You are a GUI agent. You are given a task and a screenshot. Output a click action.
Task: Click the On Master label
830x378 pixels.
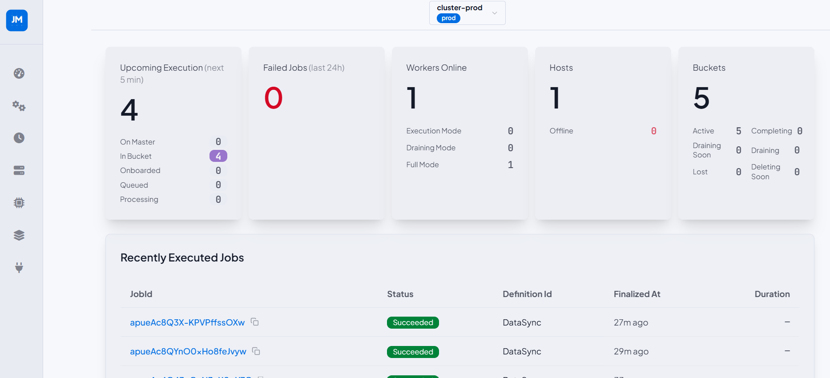point(137,142)
